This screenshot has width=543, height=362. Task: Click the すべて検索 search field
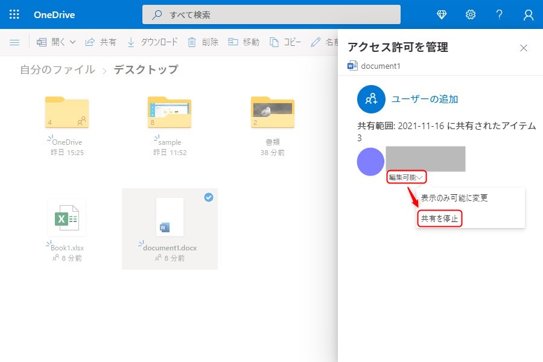click(271, 14)
